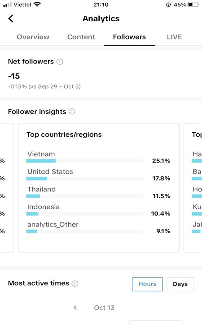The width and height of the screenshot is (202, 324).
Task: Open info icon beside Most active times
Action: point(75,283)
